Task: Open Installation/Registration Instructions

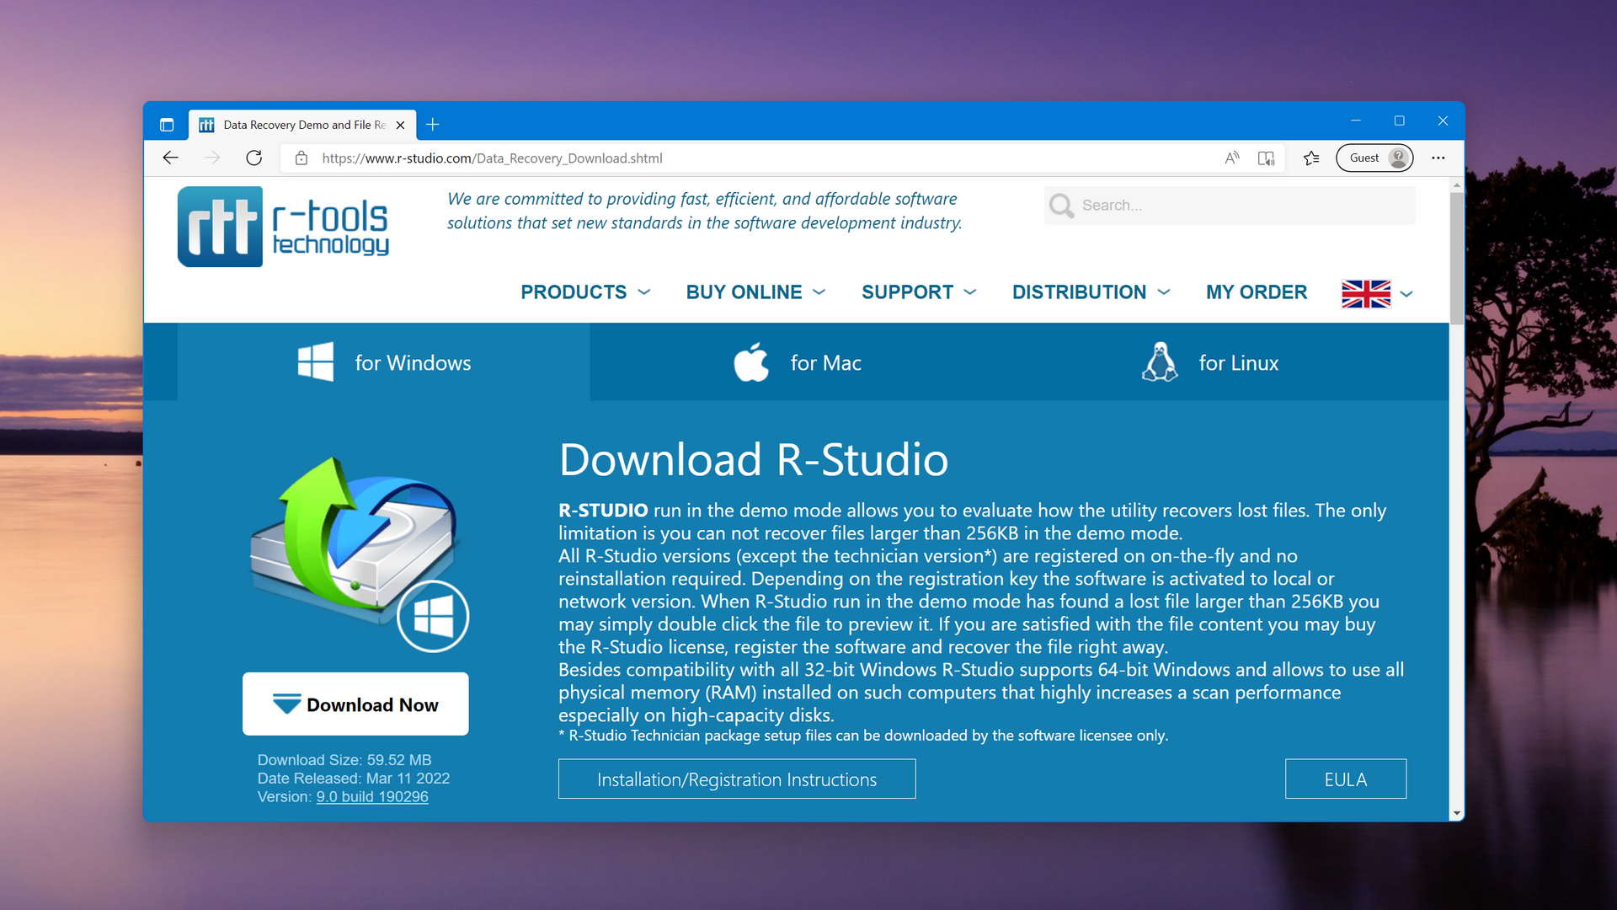Action: pos(737,779)
